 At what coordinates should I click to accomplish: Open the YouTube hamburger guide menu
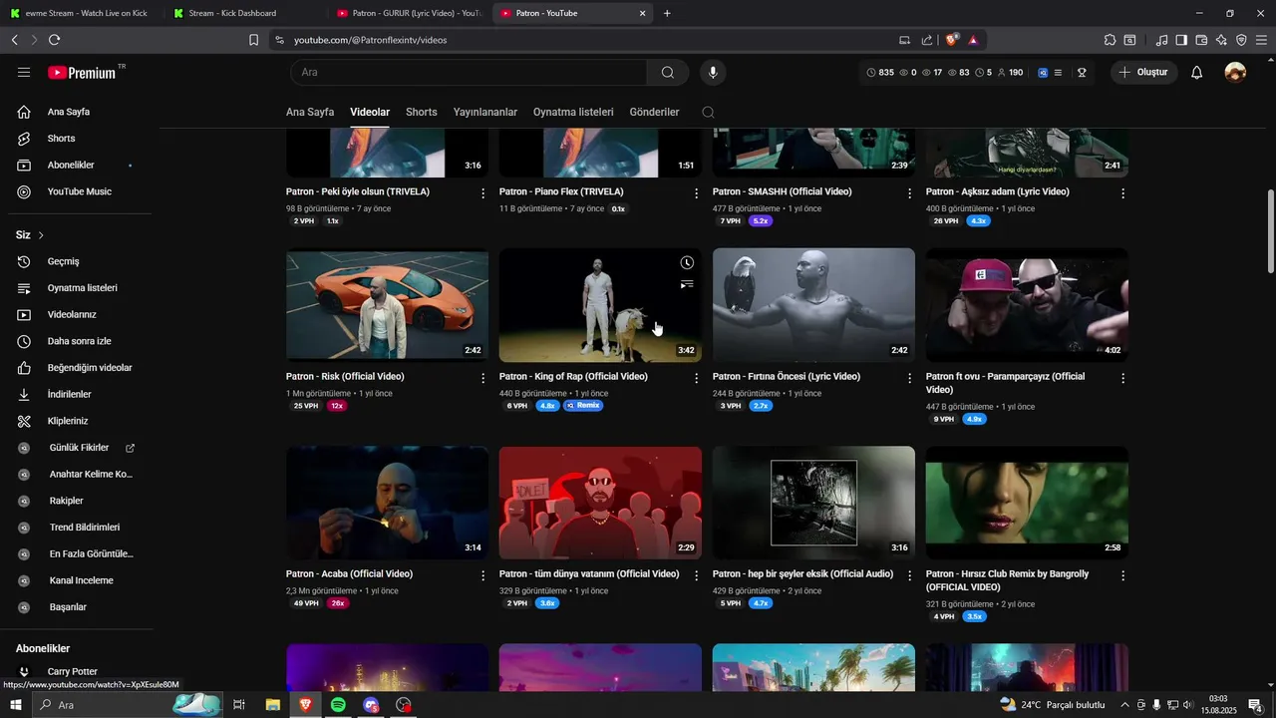click(x=24, y=73)
